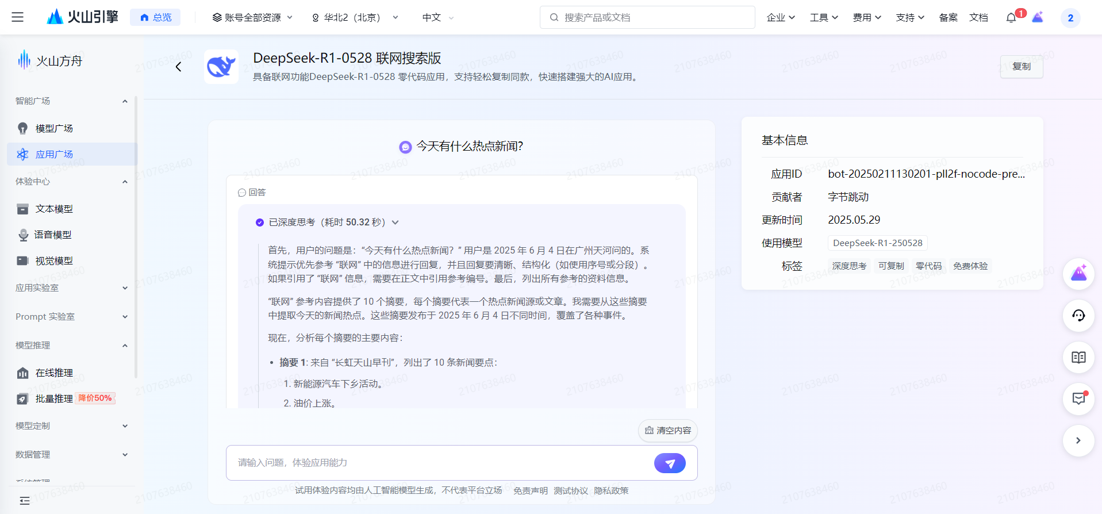Screen dimensions: 1102x514
Task: Send the message with the purple arrow button
Action: click(x=670, y=463)
